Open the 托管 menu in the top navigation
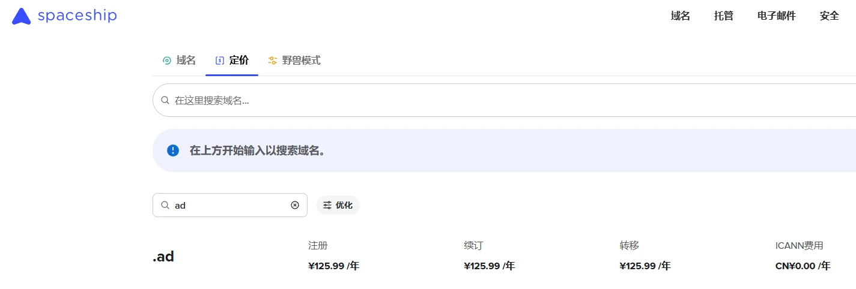The height and width of the screenshot is (289, 856). [724, 16]
